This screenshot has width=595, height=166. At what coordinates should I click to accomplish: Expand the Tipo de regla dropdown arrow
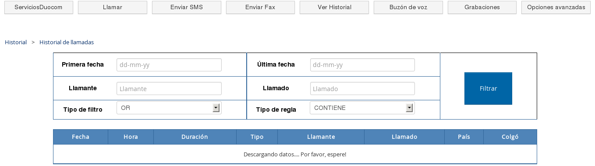(409, 108)
